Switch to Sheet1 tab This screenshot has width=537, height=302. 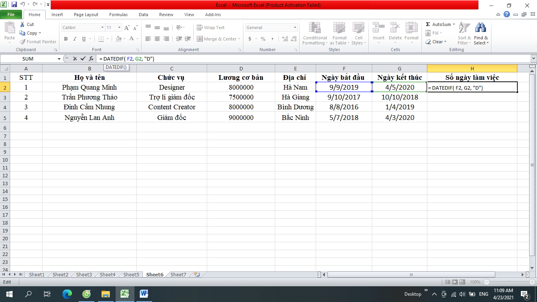[37, 274]
